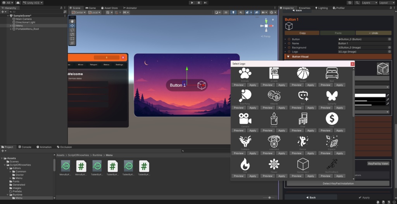Switch to the Knowhies tab
This screenshot has width=397, height=204.
click(x=304, y=8)
